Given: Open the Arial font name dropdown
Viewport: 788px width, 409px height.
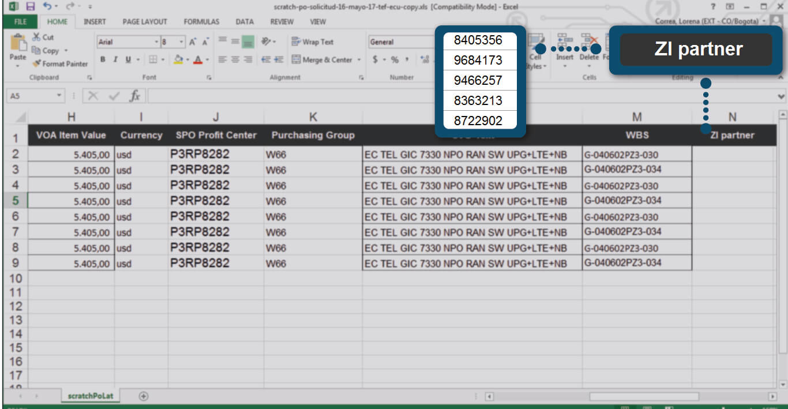Looking at the screenshot, I should click(156, 42).
